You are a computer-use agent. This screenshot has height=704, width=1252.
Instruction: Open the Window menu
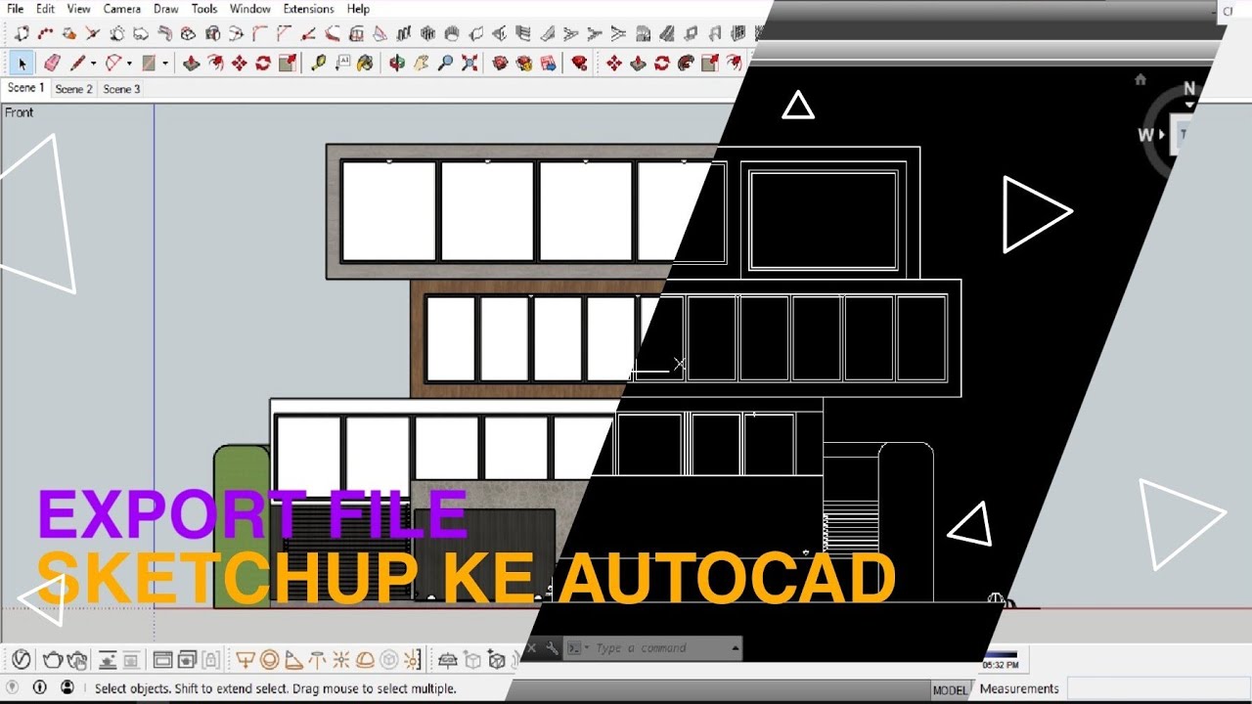click(x=250, y=9)
